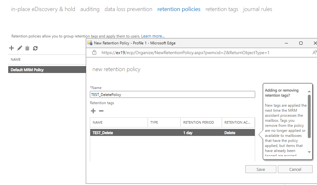Image resolution: width=317 pixels, height=185 pixels.
Task: Click the refresh icon in policy toolbar
Action: (35, 48)
